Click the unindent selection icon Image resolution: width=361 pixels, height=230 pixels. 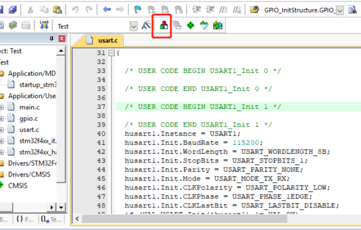click(x=210, y=9)
